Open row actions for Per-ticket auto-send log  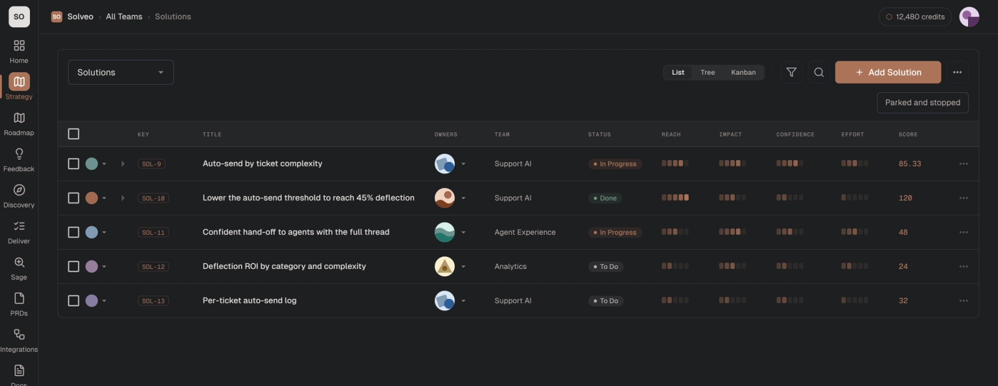(x=964, y=301)
